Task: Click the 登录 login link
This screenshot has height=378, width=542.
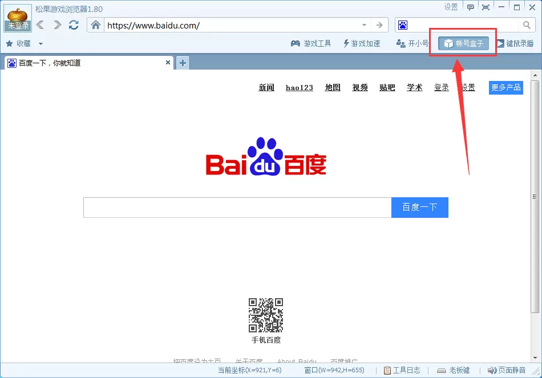Action: (442, 88)
